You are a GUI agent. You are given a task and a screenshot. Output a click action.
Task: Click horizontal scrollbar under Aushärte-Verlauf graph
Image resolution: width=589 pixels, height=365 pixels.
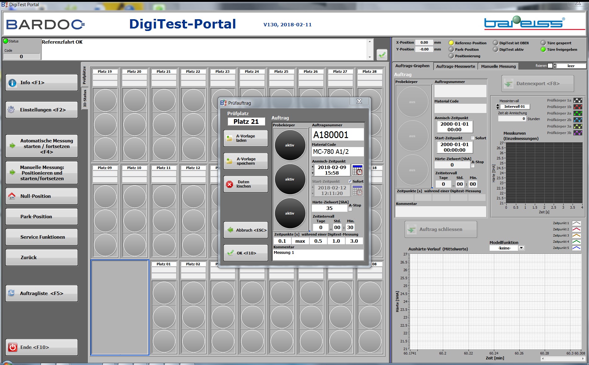click(563, 358)
